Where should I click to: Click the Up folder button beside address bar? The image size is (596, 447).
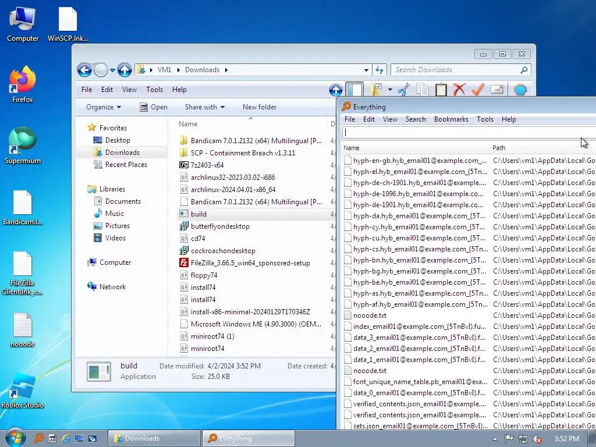[x=125, y=70]
